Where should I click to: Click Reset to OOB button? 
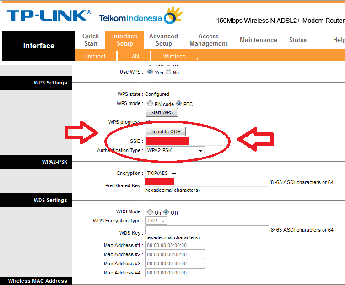(x=166, y=132)
